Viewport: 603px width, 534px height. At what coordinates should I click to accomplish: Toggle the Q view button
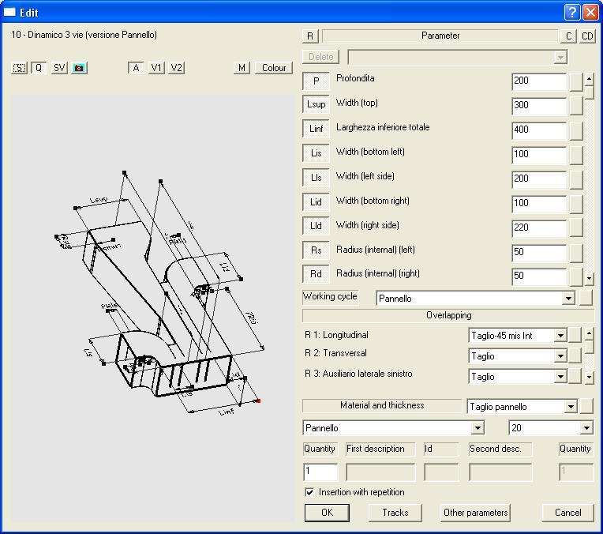pos(39,68)
